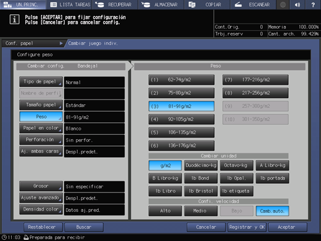
Task: Click the clock icon in status bar
Action: tap(4, 237)
